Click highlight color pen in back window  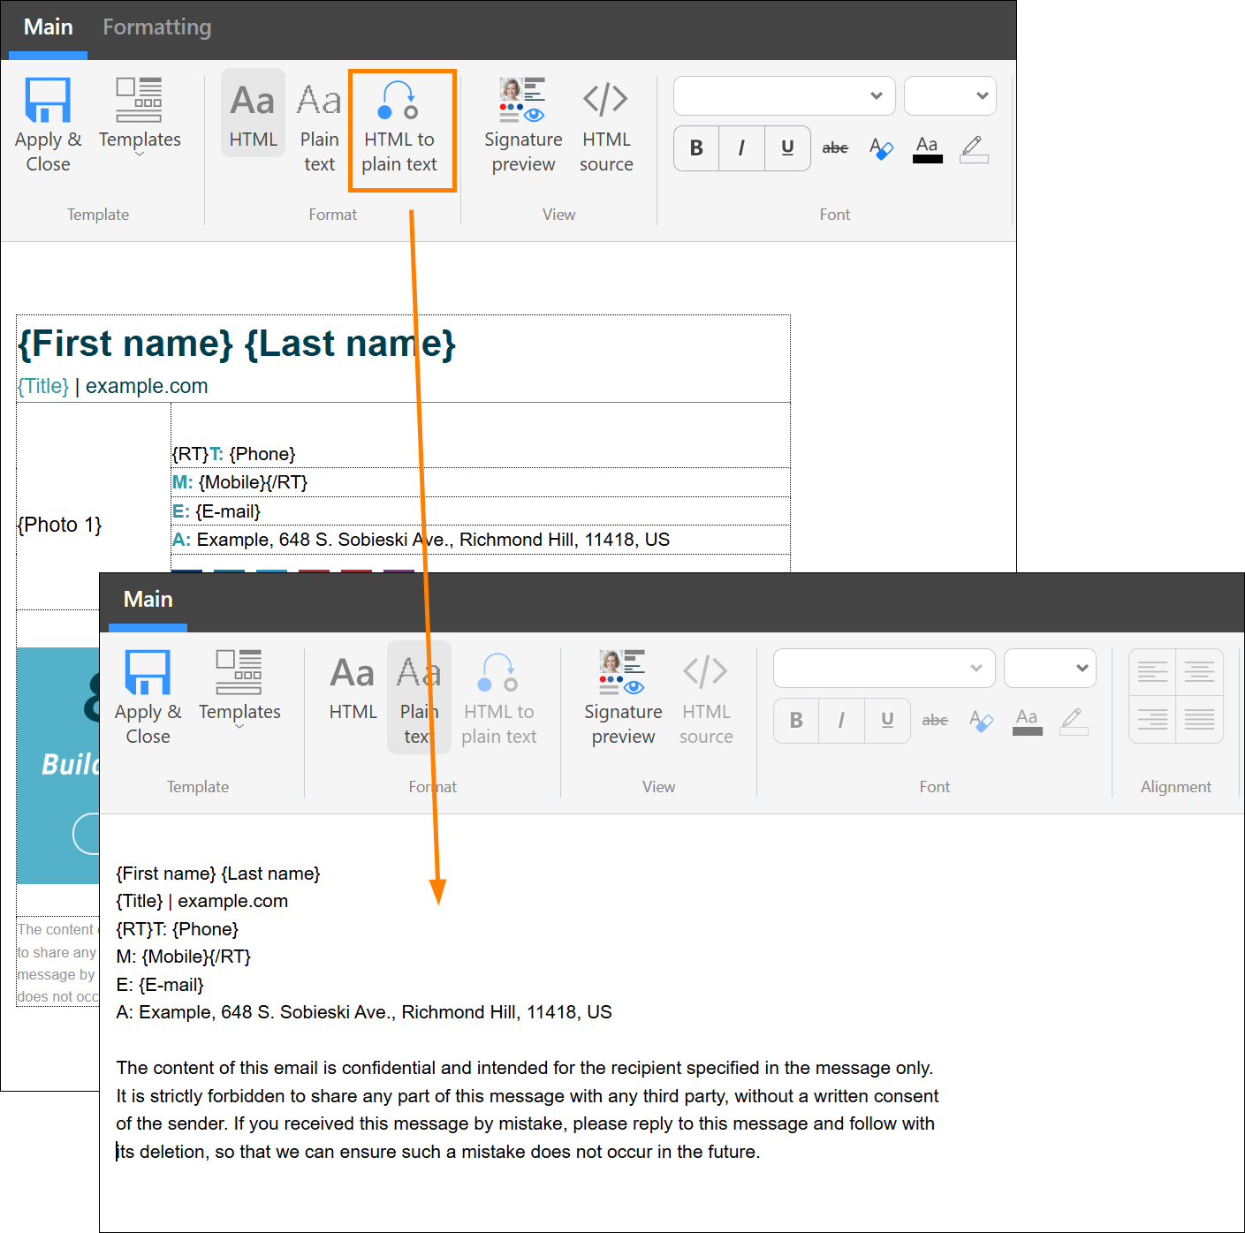click(974, 148)
